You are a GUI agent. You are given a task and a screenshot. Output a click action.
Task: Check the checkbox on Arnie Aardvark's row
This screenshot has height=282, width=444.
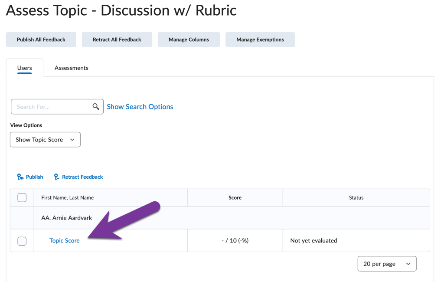[22, 241]
